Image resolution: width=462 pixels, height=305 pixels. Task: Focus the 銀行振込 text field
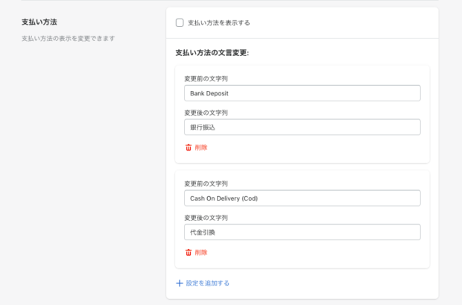pyautogui.click(x=302, y=128)
